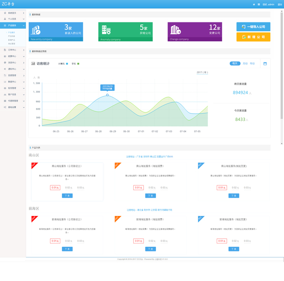Click the 订单中心 sidebar document icon
Viewport: 284px width, 281px height.
pyautogui.click(x=5, y=50)
